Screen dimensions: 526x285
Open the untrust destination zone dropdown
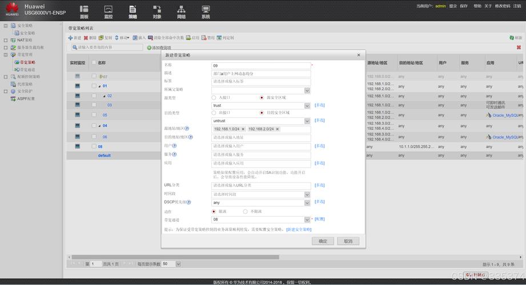tap(307, 121)
